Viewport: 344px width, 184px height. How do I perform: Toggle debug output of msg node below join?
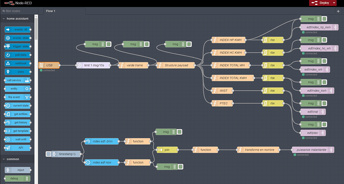(180, 167)
